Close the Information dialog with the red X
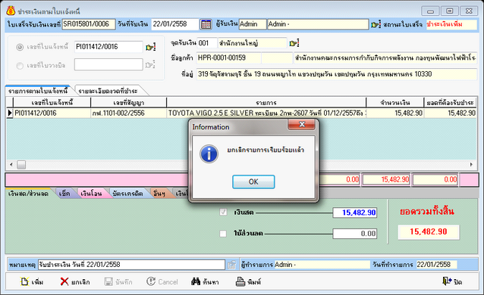Image resolution: width=484 pixels, height=295 pixels. (302, 124)
